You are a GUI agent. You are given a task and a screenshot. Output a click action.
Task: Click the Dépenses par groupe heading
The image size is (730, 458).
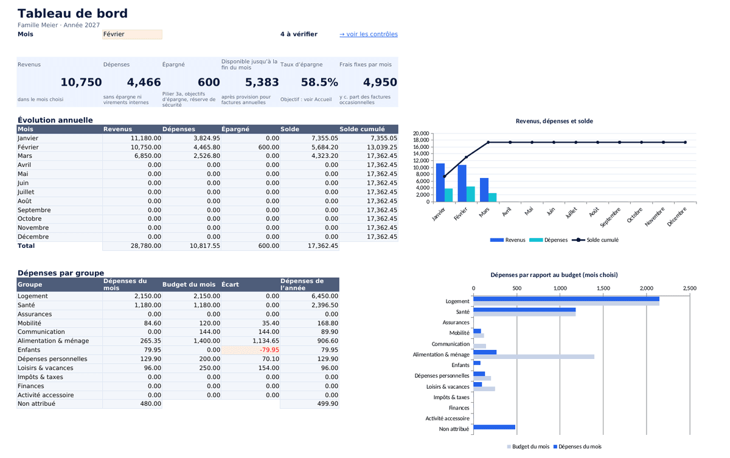click(60, 273)
